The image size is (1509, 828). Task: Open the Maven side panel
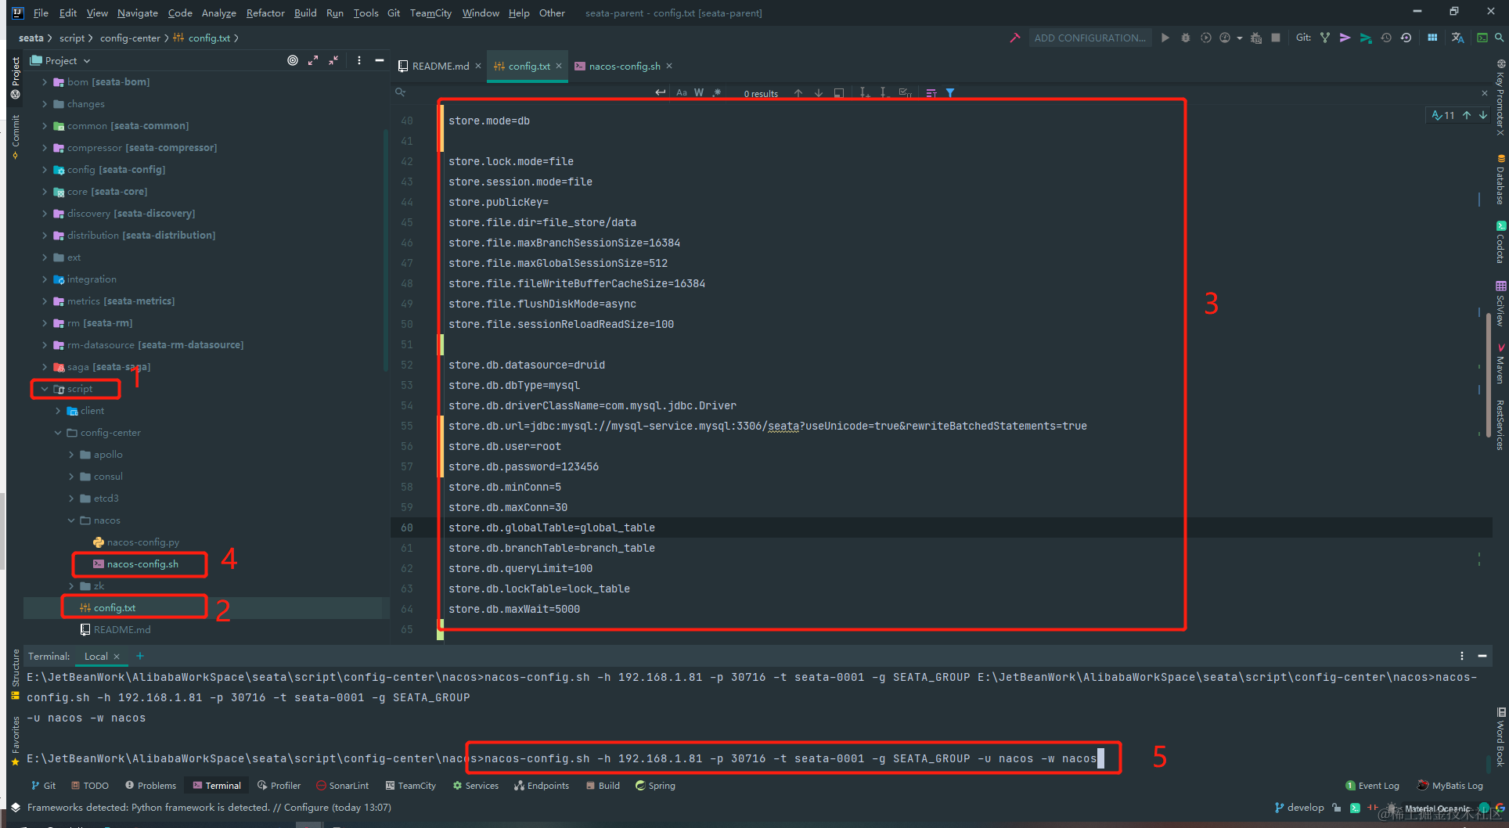pos(1500,364)
